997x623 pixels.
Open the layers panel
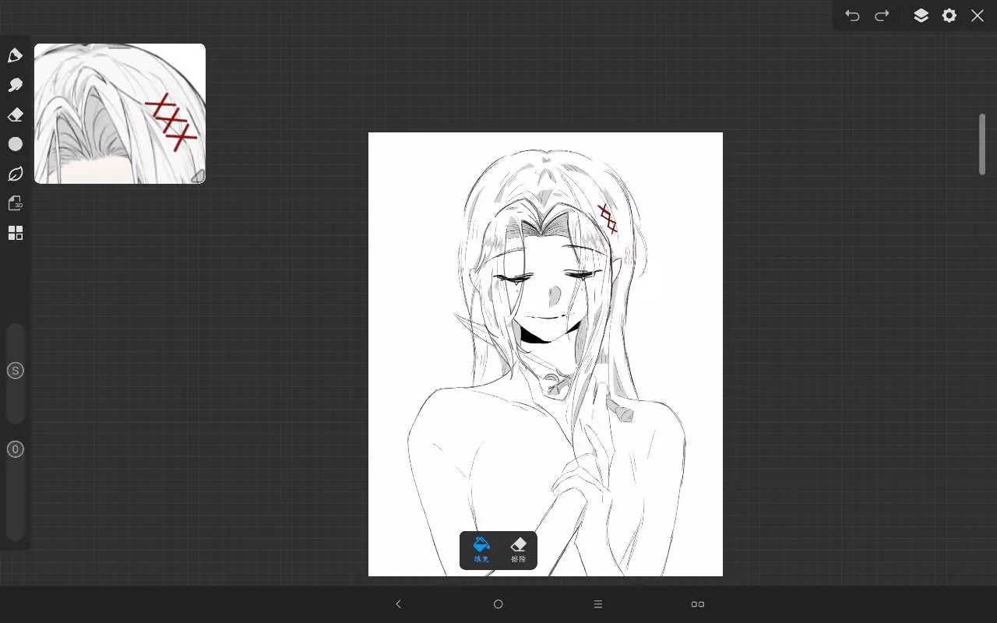pyautogui.click(x=921, y=16)
